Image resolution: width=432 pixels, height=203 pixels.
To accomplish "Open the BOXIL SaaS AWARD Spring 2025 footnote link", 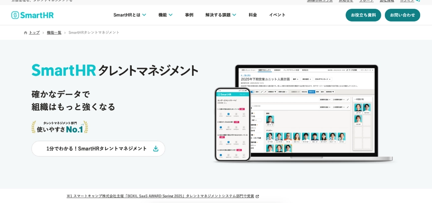I will [x=163, y=196].
